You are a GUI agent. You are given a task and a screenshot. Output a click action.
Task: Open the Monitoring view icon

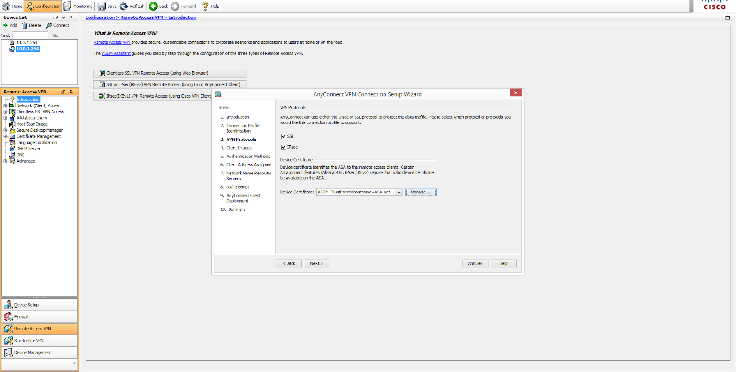click(68, 6)
